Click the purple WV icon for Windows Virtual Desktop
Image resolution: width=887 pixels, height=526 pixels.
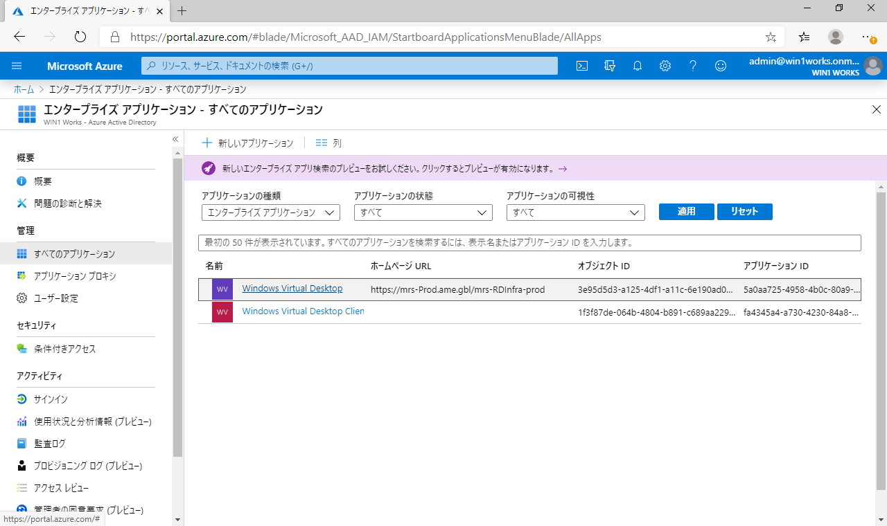[222, 289]
